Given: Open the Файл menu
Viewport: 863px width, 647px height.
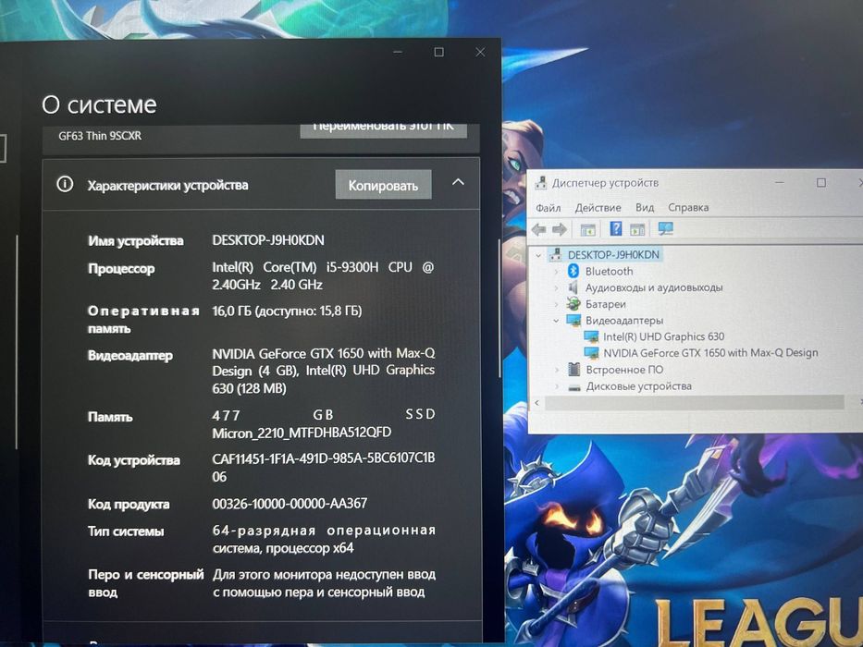Looking at the screenshot, I should [x=549, y=208].
